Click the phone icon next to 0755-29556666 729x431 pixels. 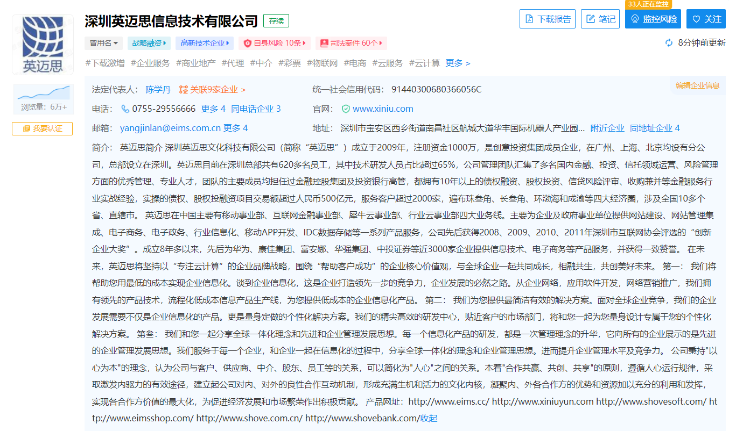[125, 109]
